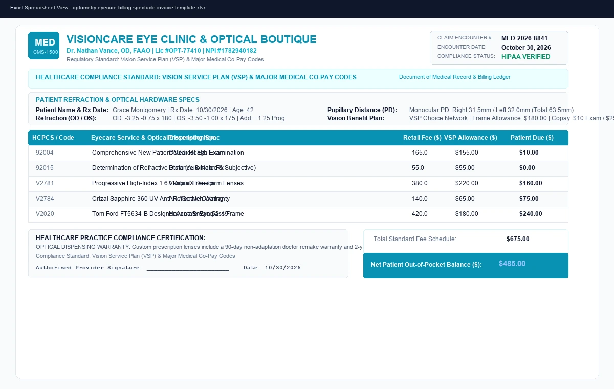Select claim number MED-2026-8841

click(524, 38)
